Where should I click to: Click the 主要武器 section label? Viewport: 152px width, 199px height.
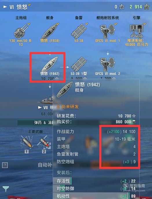point(35,132)
